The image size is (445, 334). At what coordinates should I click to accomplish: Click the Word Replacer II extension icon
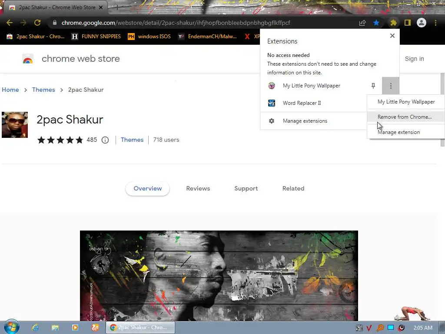272,103
